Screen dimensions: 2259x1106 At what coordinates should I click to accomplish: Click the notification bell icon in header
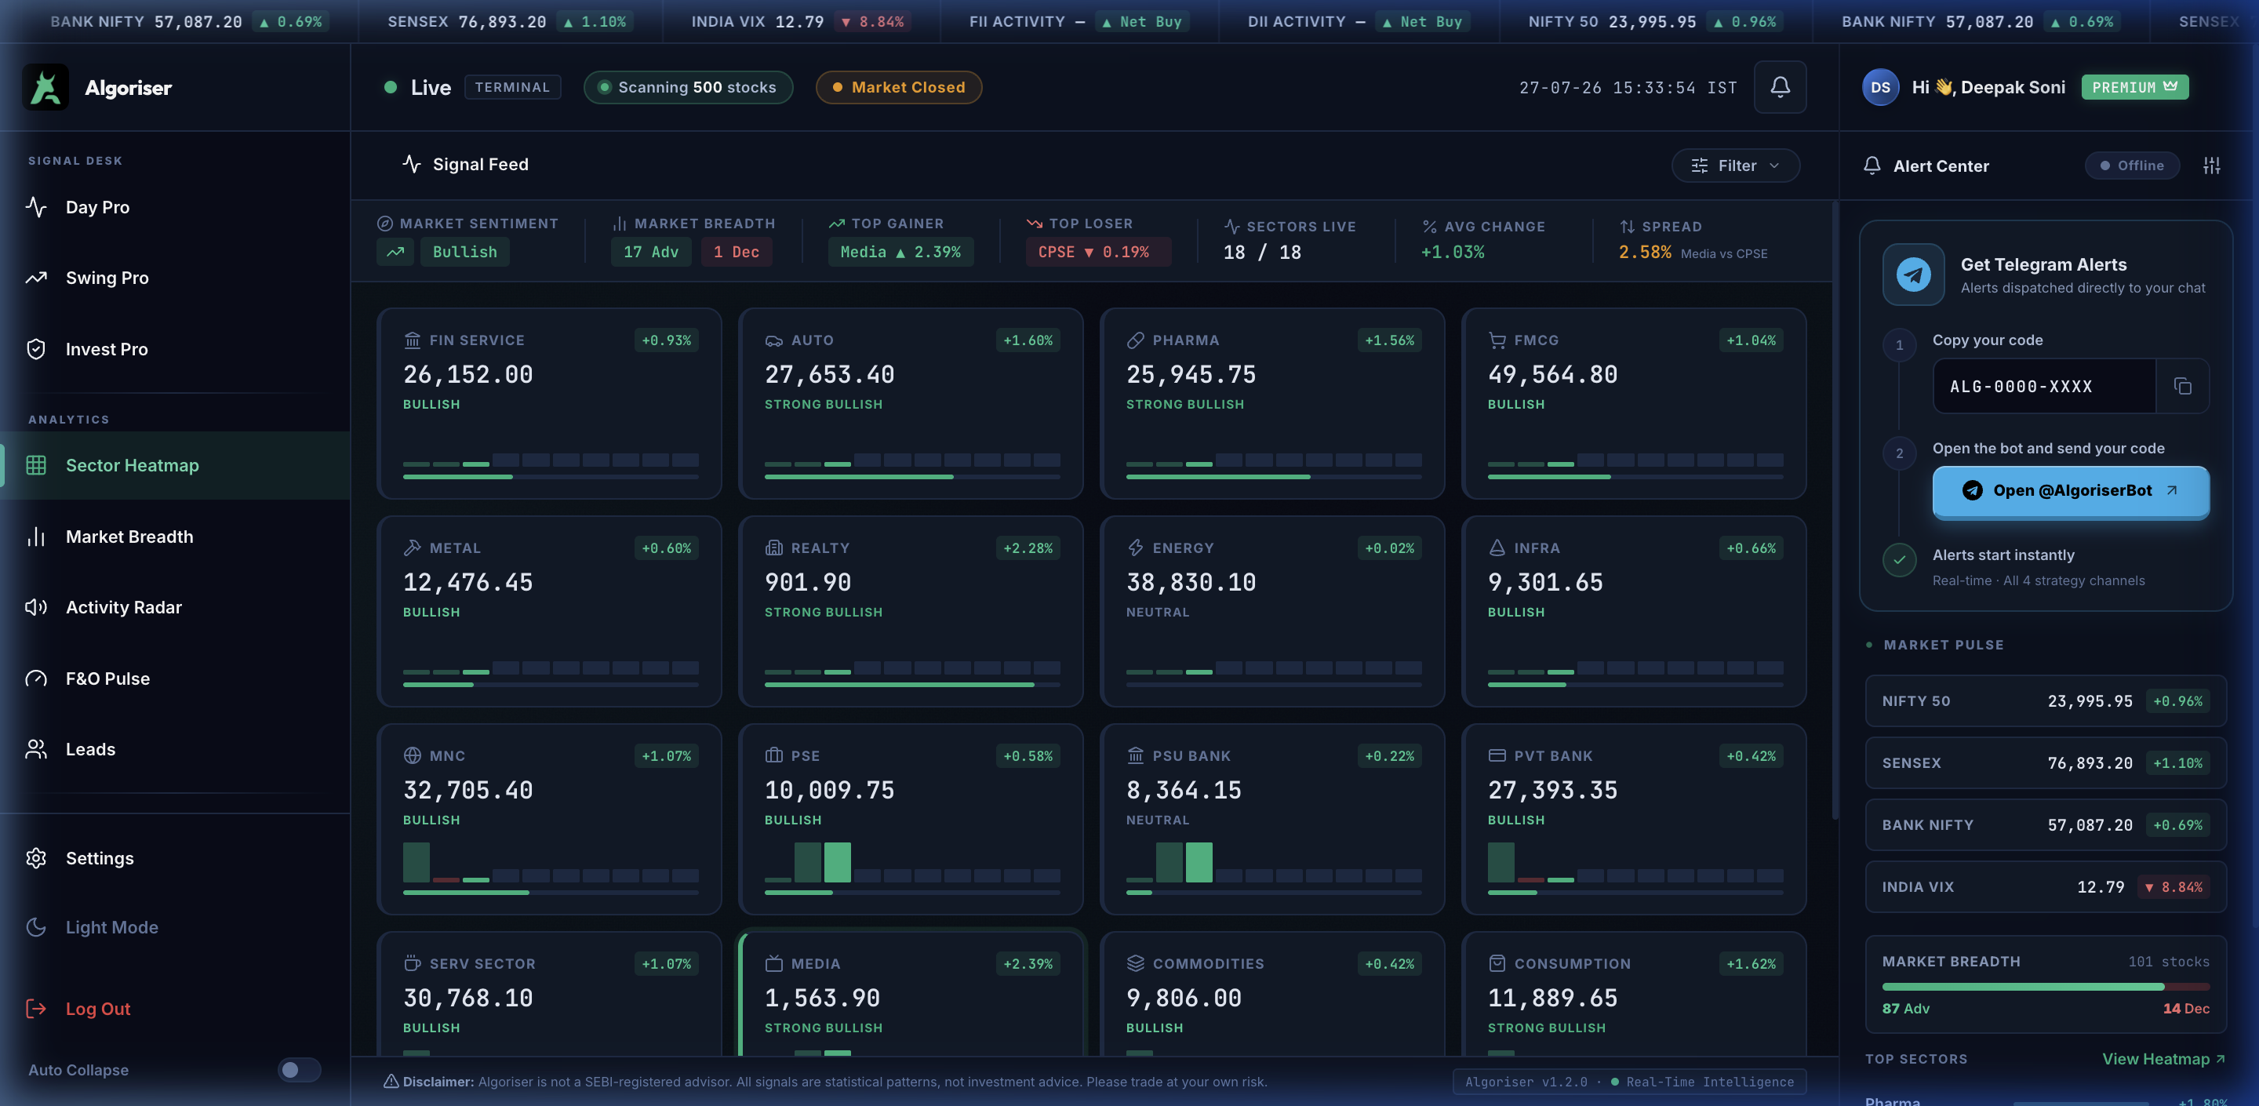(x=1779, y=87)
